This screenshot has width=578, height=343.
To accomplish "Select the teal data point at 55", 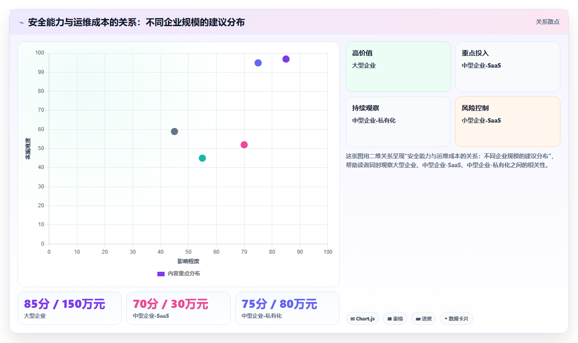I will tap(202, 158).
